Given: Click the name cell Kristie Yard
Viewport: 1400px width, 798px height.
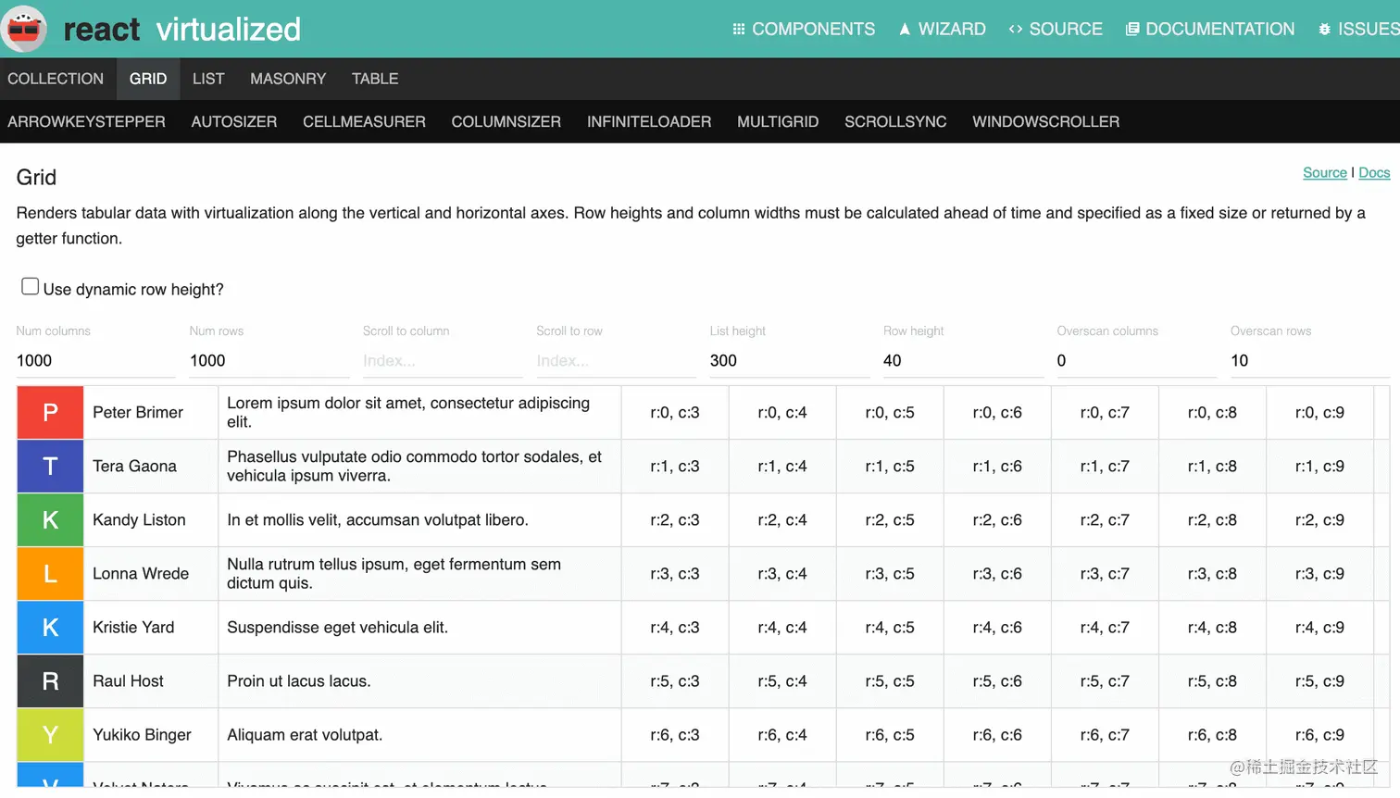Looking at the screenshot, I should point(151,628).
